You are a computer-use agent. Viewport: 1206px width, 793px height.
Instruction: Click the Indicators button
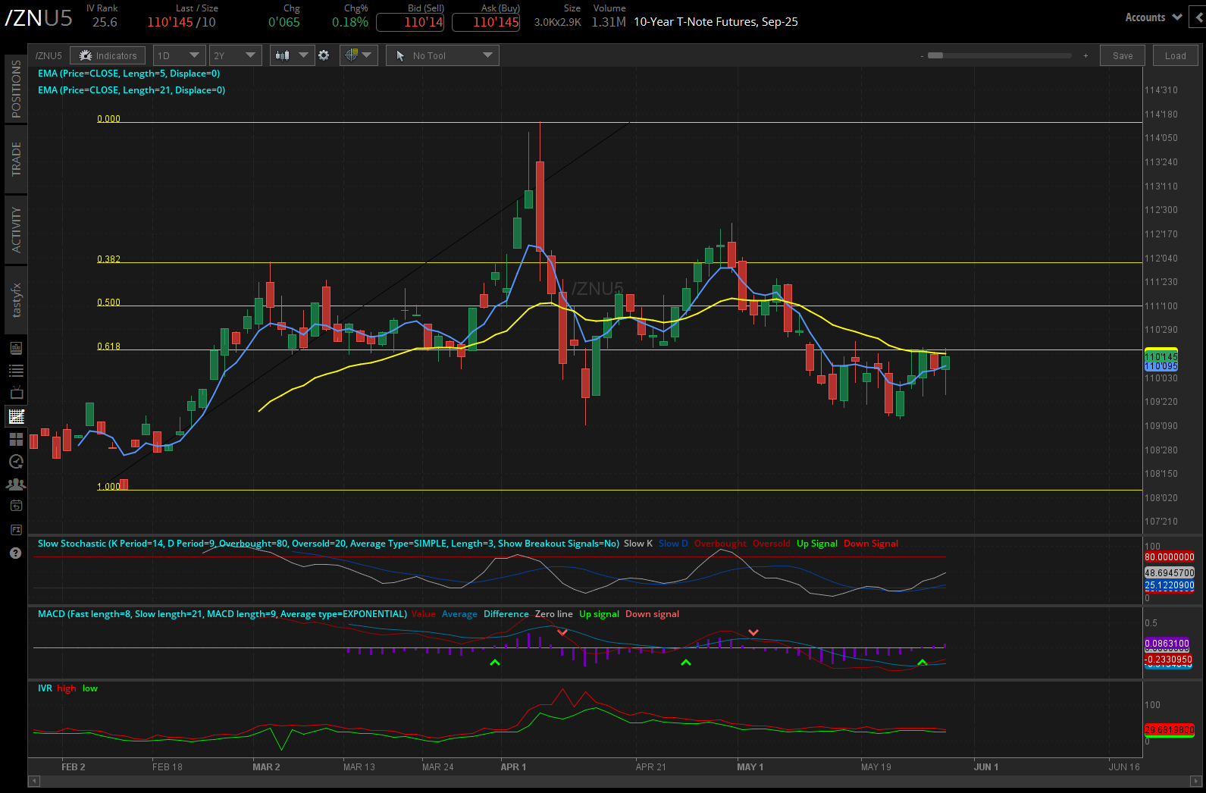click(108, 55)
